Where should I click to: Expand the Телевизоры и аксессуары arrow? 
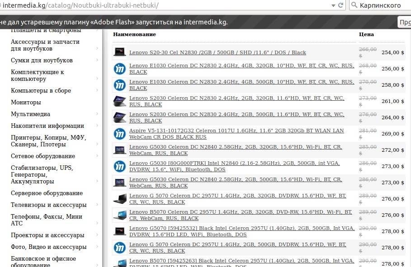97,205
